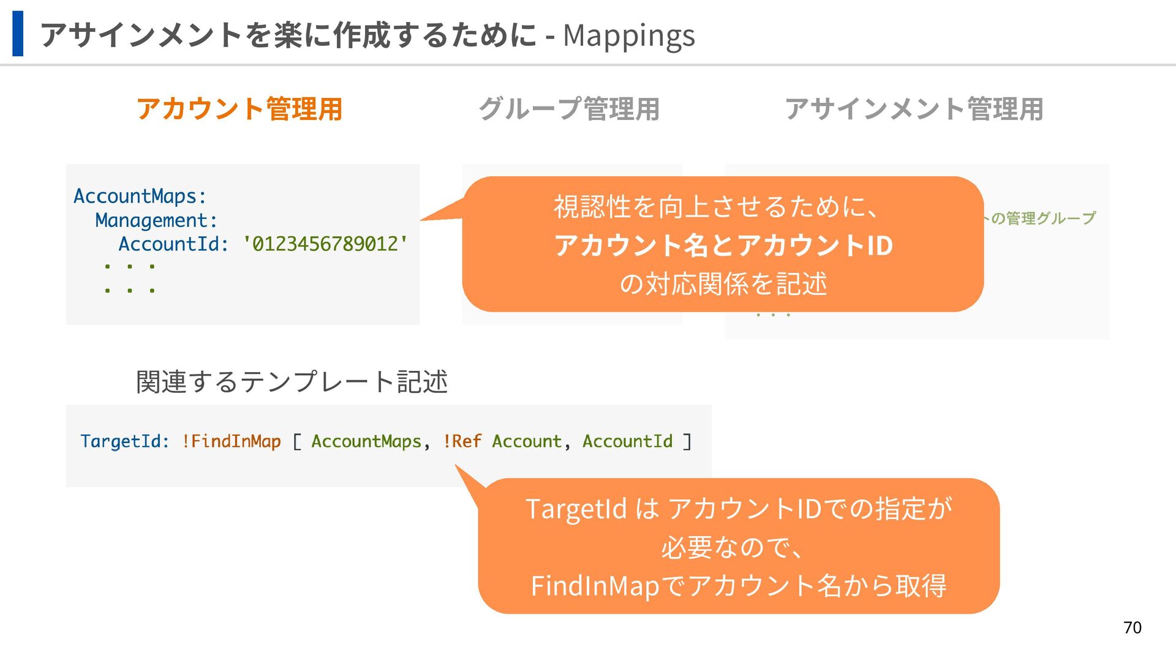Click the first green ellipsis row
The image size is (1176, 661).
click(x=129, y=267)
